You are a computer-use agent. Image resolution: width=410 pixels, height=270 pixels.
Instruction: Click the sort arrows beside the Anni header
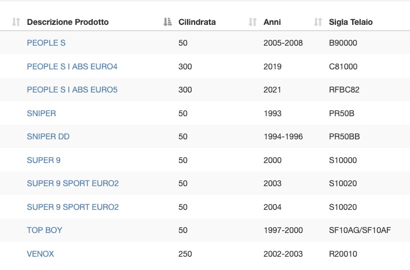tap(252, 22)
